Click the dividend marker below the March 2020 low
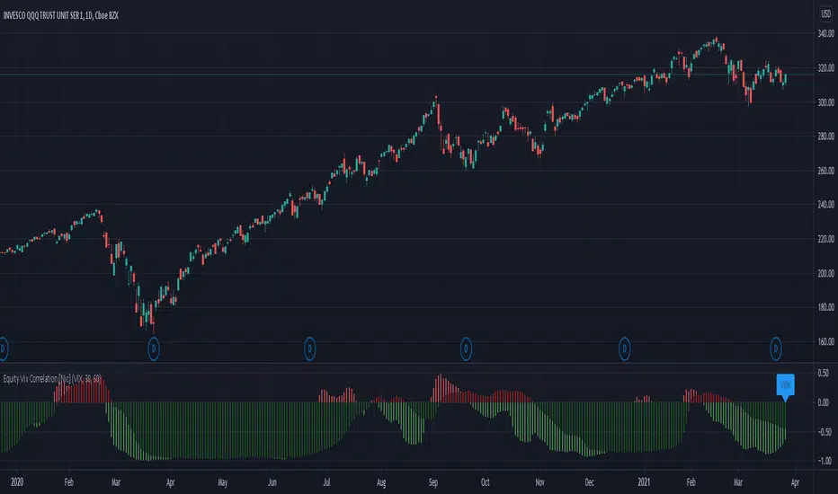 pyautogui.click(x=154, y=349)
